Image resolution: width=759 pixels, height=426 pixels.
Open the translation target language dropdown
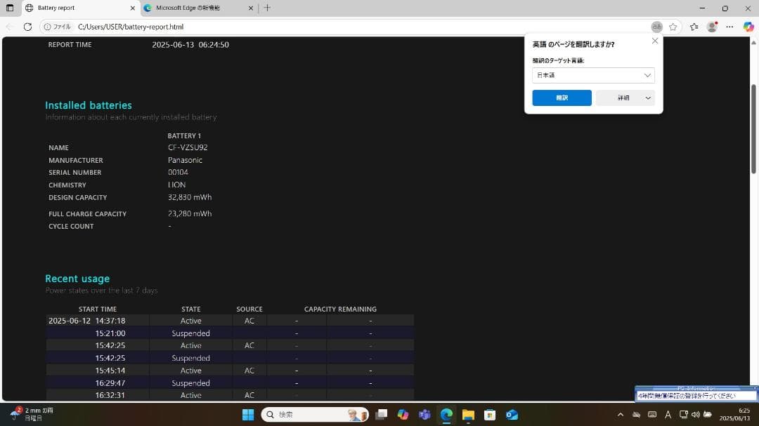592,75
